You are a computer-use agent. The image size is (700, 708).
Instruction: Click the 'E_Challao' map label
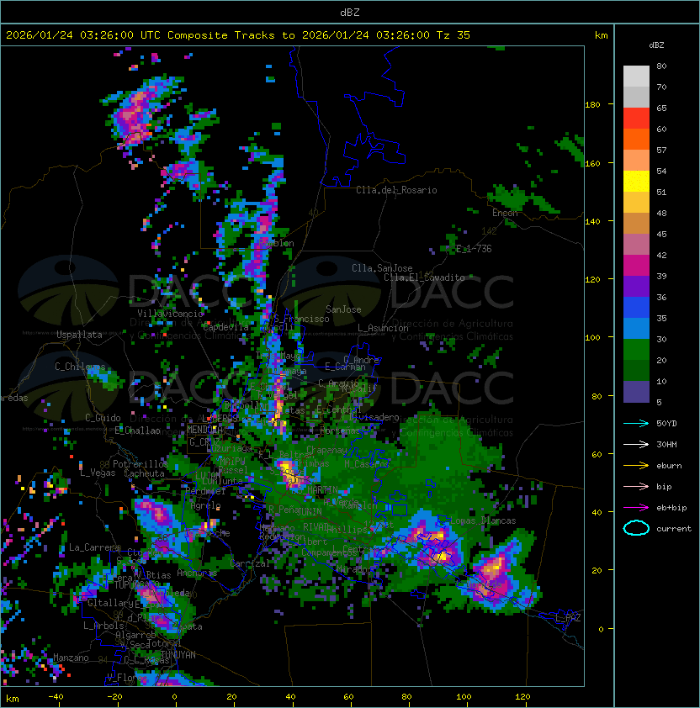point(137,431)
